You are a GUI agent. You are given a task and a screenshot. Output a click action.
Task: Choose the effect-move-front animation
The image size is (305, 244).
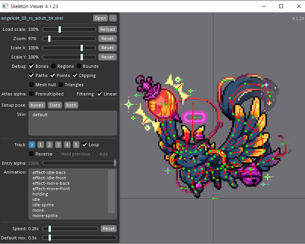51,189
